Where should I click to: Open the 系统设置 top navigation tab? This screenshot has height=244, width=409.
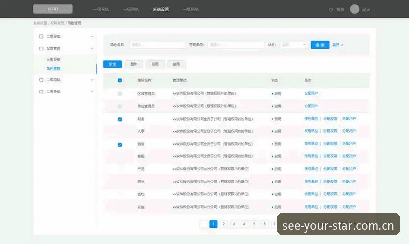pos(161,9)
